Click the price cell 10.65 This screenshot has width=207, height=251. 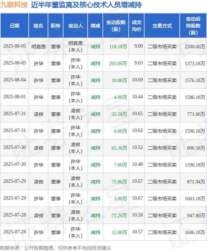pyautogui.click(x=137, y=114)
